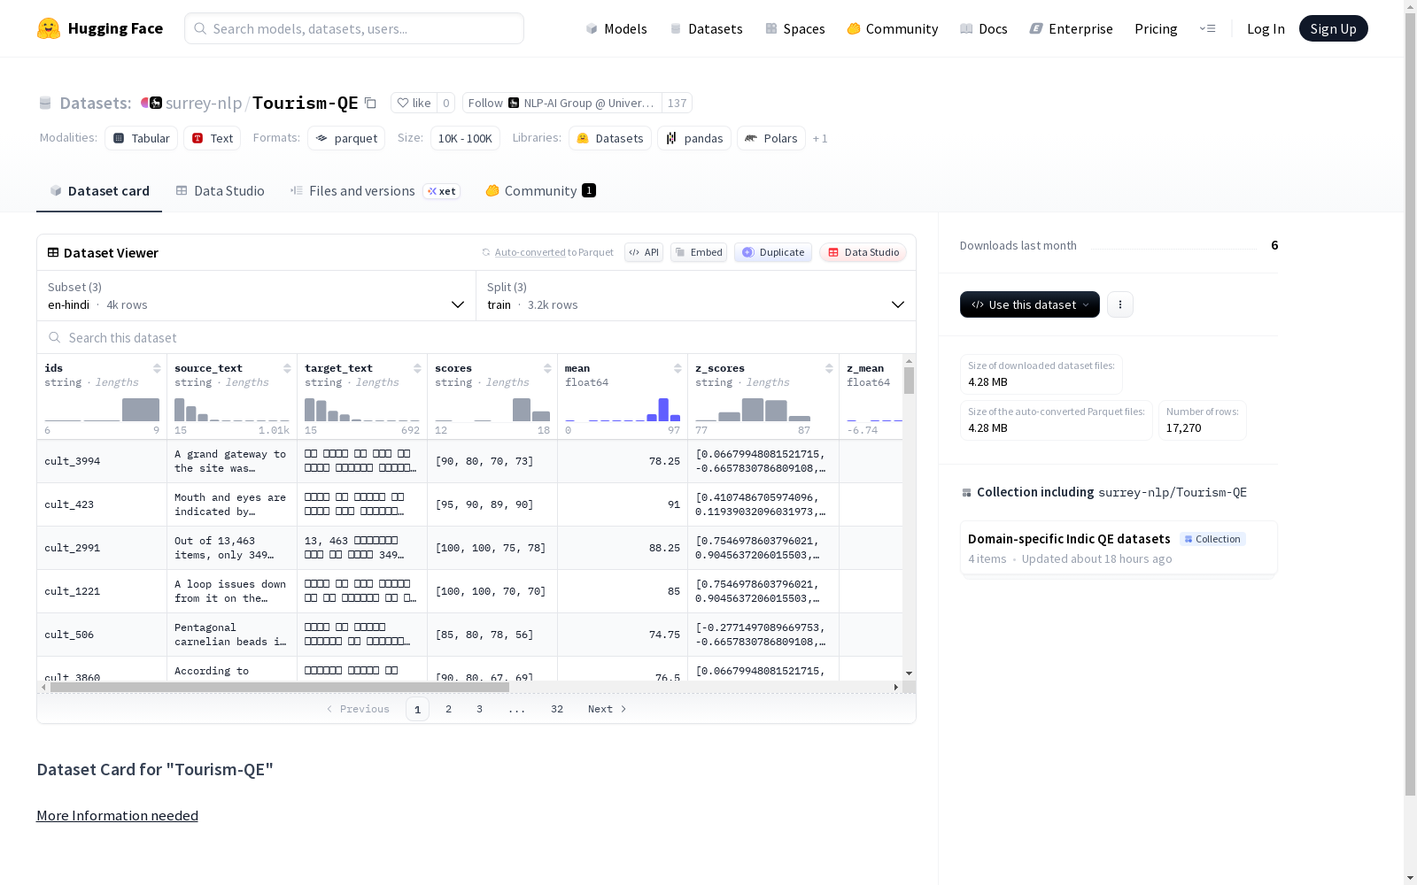Select the parquet format tag
This screenshot has height=885, width=1417.
click(x=346, y=138)
